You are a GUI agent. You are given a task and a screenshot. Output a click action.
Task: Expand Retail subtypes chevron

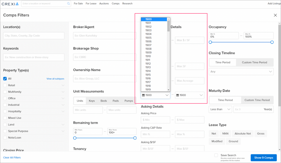coord(63,85)
